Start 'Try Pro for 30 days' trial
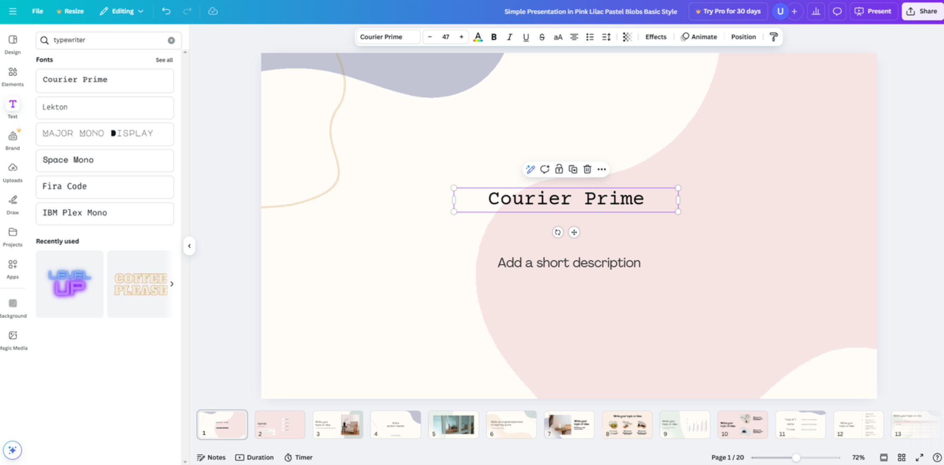 728,11
